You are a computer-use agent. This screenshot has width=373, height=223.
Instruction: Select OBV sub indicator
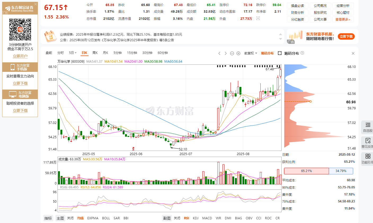pos(249,218)
